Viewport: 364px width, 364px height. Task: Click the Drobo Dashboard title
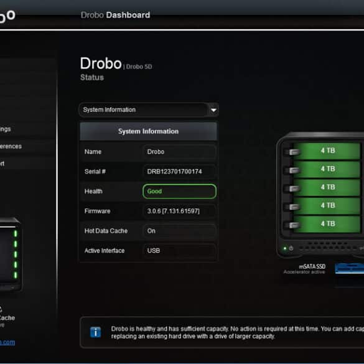[115, 15]
